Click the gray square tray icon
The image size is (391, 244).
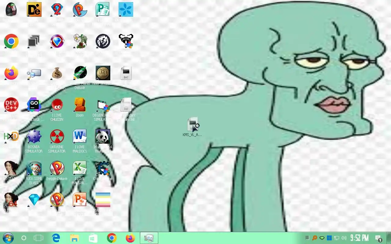[307, 238]
